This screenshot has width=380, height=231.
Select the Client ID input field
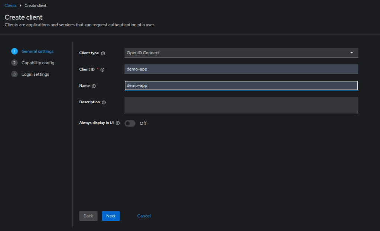click(x=241, y=69)
